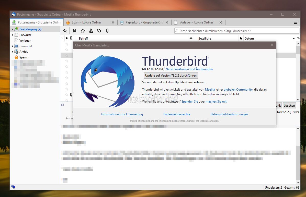Click the Posteingang inbox icon in folder tree
The width and height of the screenshot is (306, 197).
(16, 29)
